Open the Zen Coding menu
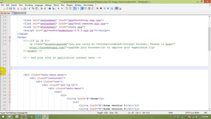The height and width of the screenshot is (119, 211). click(x=88, y=5)
